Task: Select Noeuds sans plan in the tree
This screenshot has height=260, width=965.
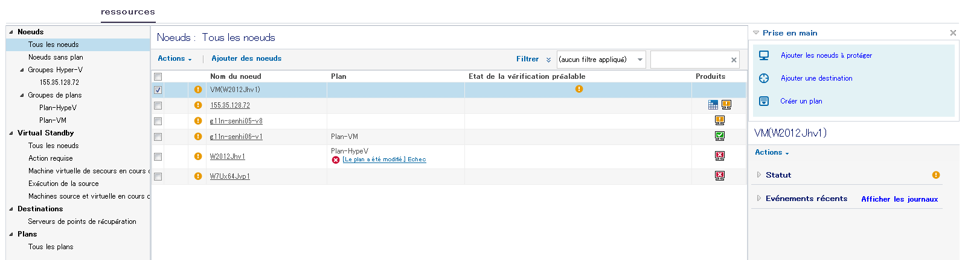Action: click(56, 57)
